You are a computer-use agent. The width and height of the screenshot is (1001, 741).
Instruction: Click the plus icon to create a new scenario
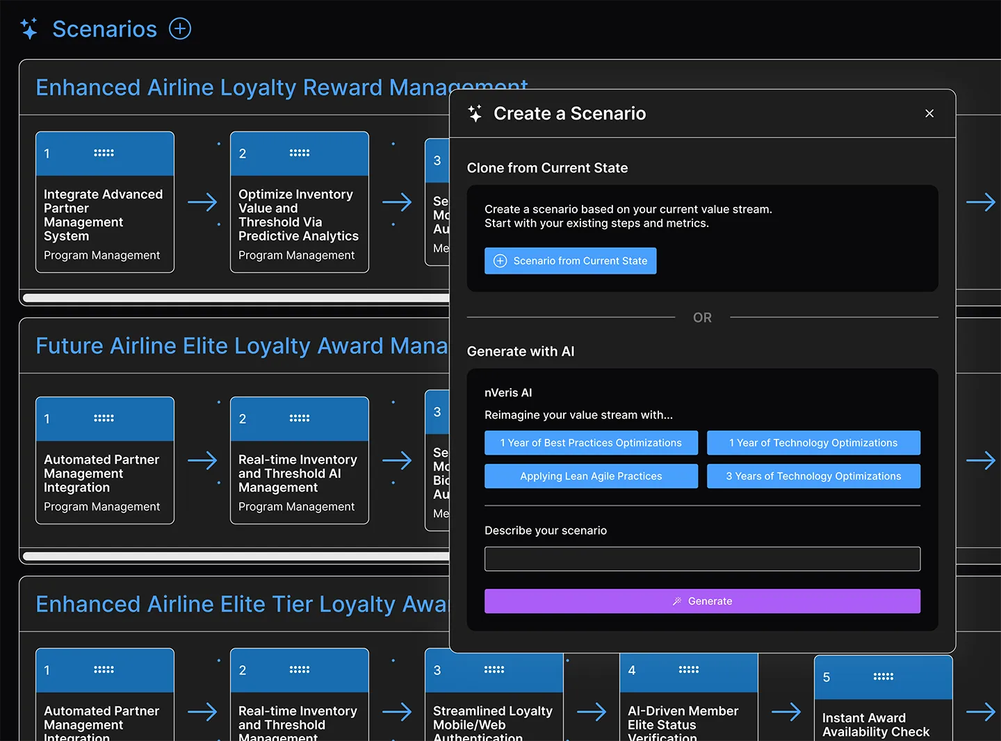(180, 28)
